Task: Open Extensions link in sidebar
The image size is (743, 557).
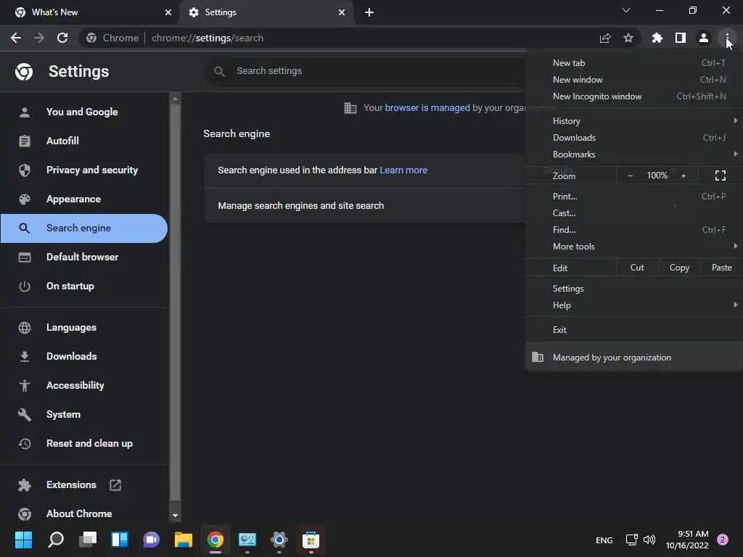Action: tap(84, 485)
